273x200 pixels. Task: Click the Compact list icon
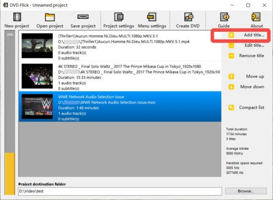[x=231, y=108]
